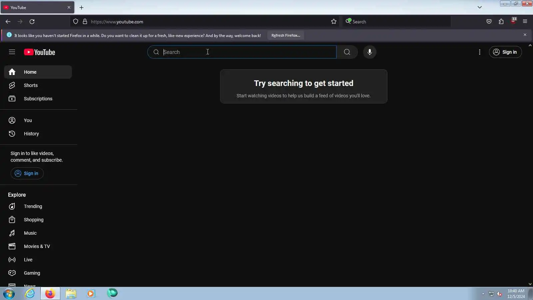Open Shorts from the sidebar
The height and width of the screenshot is (300, 533).
38,85
